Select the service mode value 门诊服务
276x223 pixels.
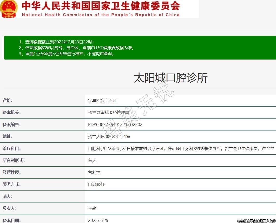96,184
